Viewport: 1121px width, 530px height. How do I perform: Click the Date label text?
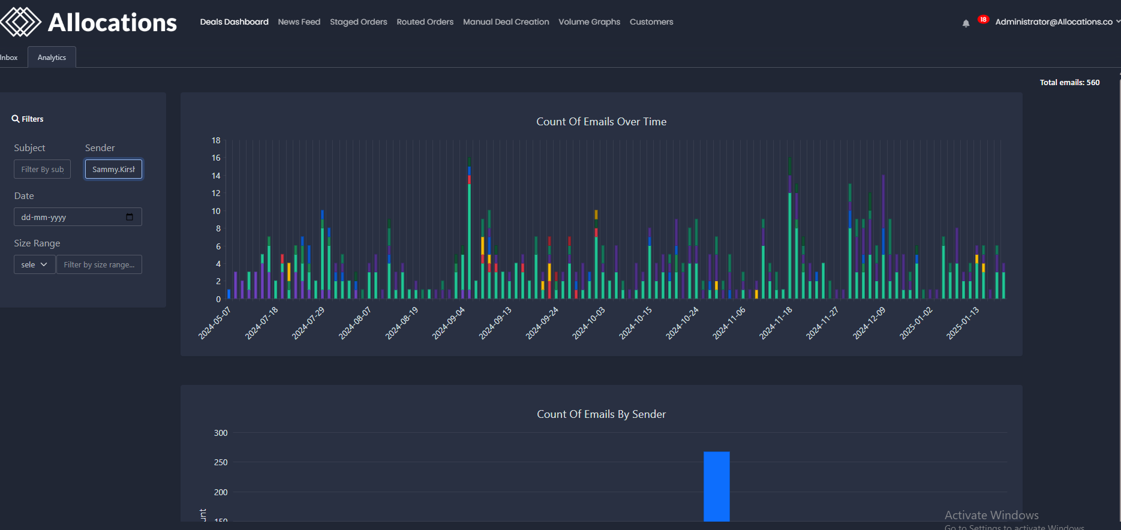click(x=24, y=196)
